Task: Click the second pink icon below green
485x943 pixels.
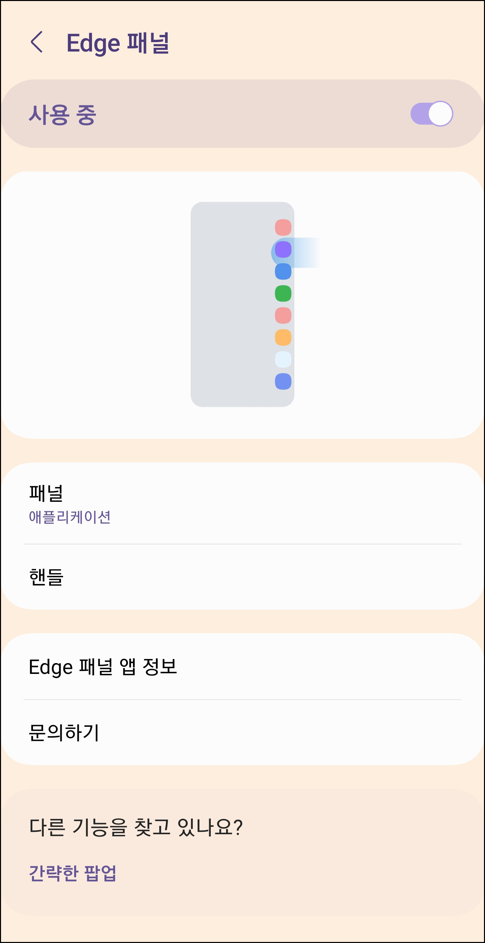Action: [283, 315]
